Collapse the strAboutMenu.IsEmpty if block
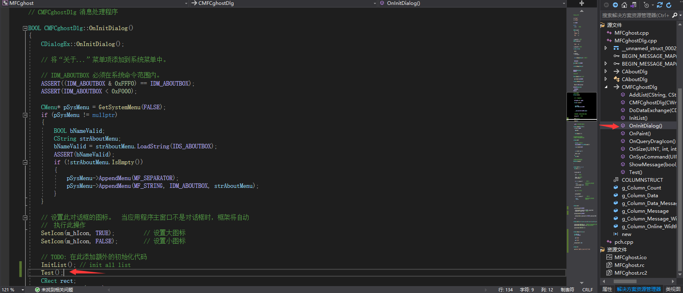This screenshot has width=683, height=293. tap(25, 162)
